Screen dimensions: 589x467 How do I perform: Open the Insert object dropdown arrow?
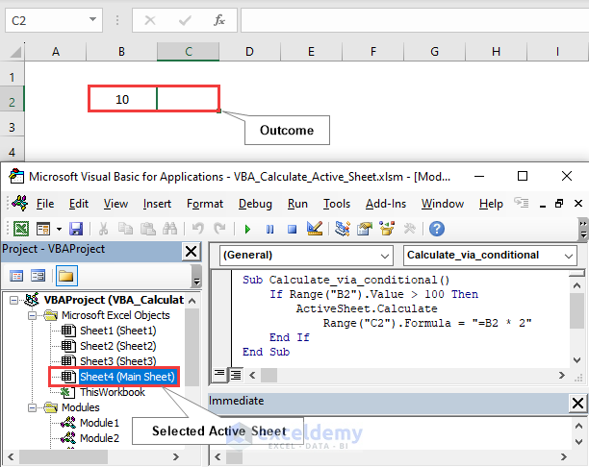pos(59,229)
